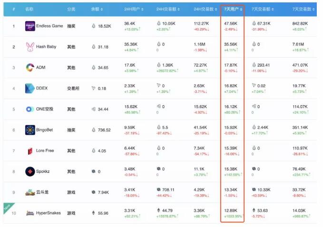Open DDEX dapp name link
Image resolution: width=323 pixels, height=227 pixels.
click(42, 88)
